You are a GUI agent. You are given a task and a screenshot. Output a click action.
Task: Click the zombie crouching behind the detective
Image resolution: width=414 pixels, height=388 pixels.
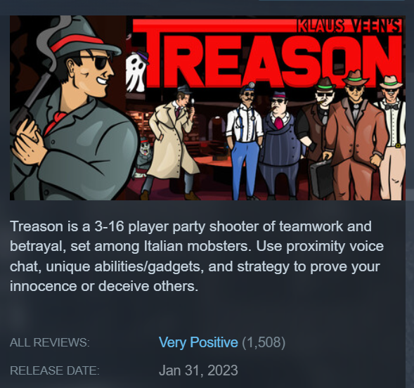tap(143, 158)
